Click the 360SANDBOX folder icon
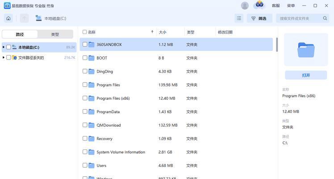This screenshot has height=179, width=334. (92, 44)
